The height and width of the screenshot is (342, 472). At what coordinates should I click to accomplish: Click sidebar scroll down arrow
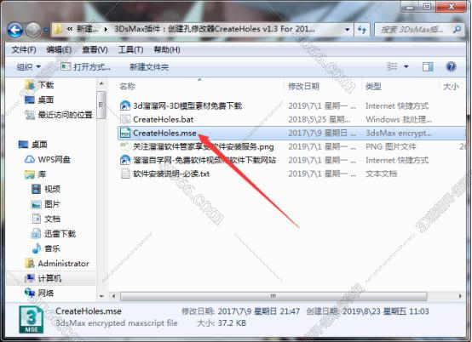point(101,296)
